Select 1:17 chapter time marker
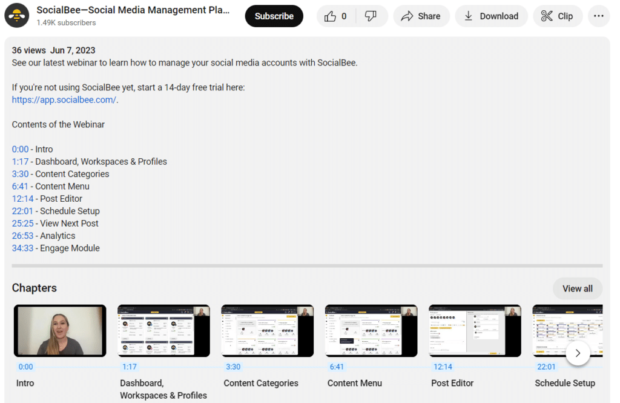The width and height of the screenshot is (620, 403). pos(130,367)
